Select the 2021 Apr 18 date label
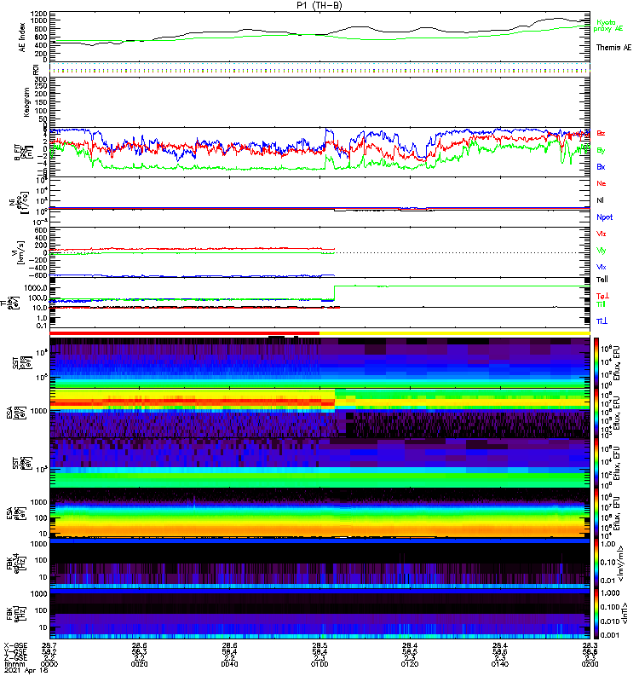The image size is (639, 682). pyautogui.click(x=26, y=670)
